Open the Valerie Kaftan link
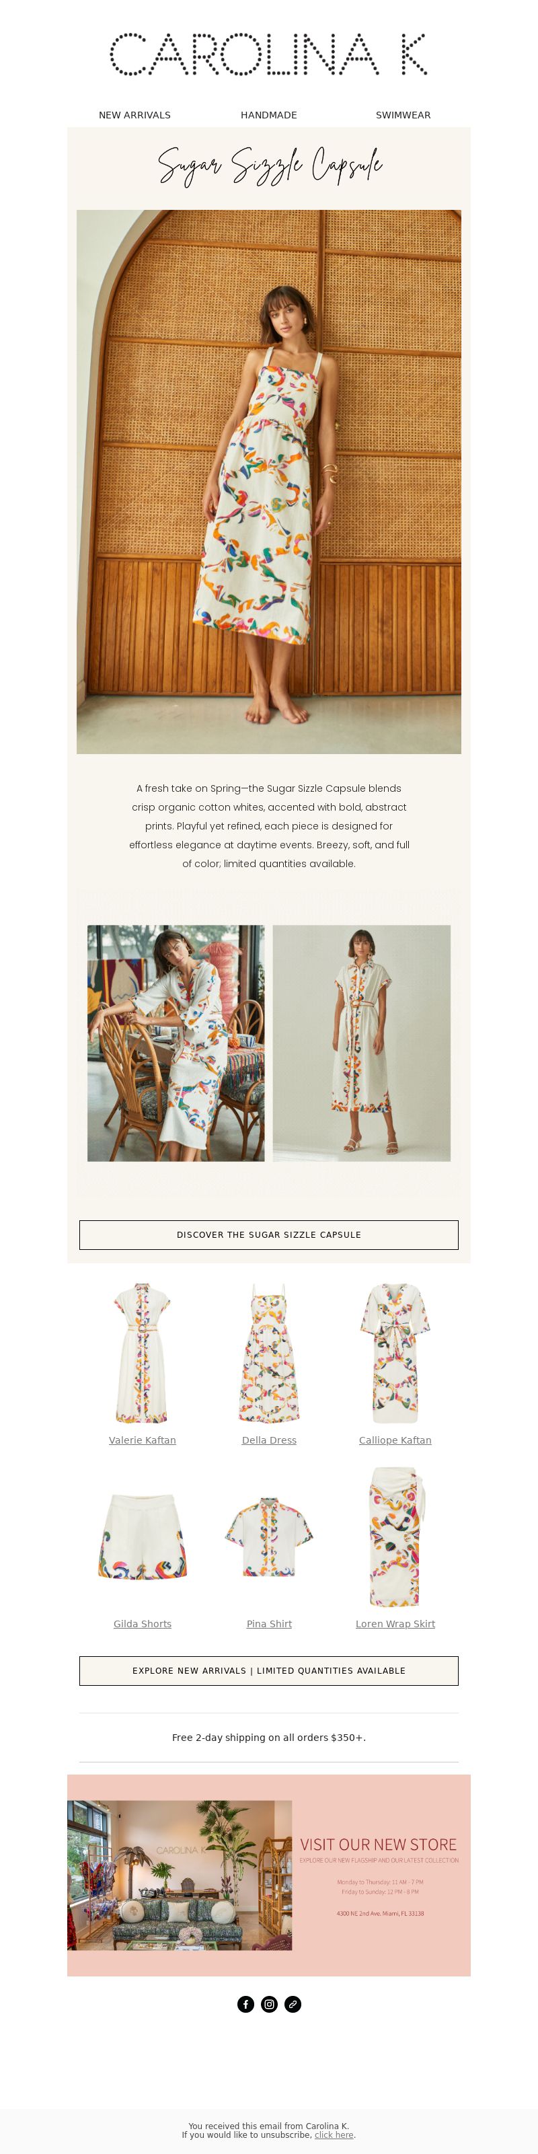 coord(142,1440)
